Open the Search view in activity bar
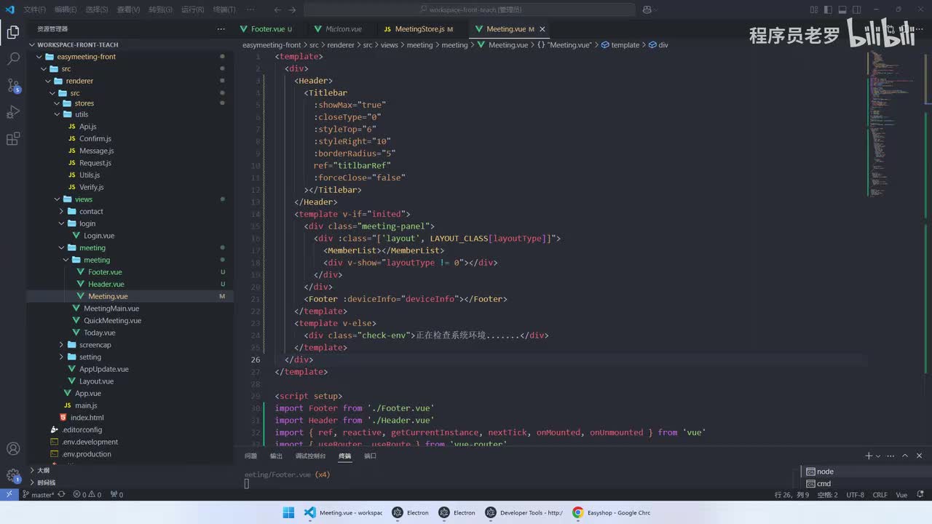The height and width of the screenshot is (524, 932). click(13, 59)
